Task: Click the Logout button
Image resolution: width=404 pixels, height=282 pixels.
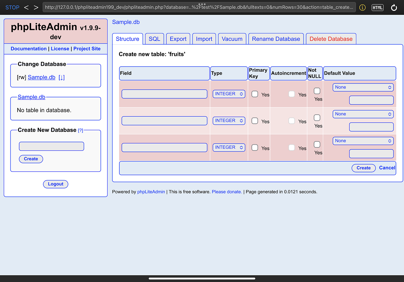Action: tap(55, 184)
